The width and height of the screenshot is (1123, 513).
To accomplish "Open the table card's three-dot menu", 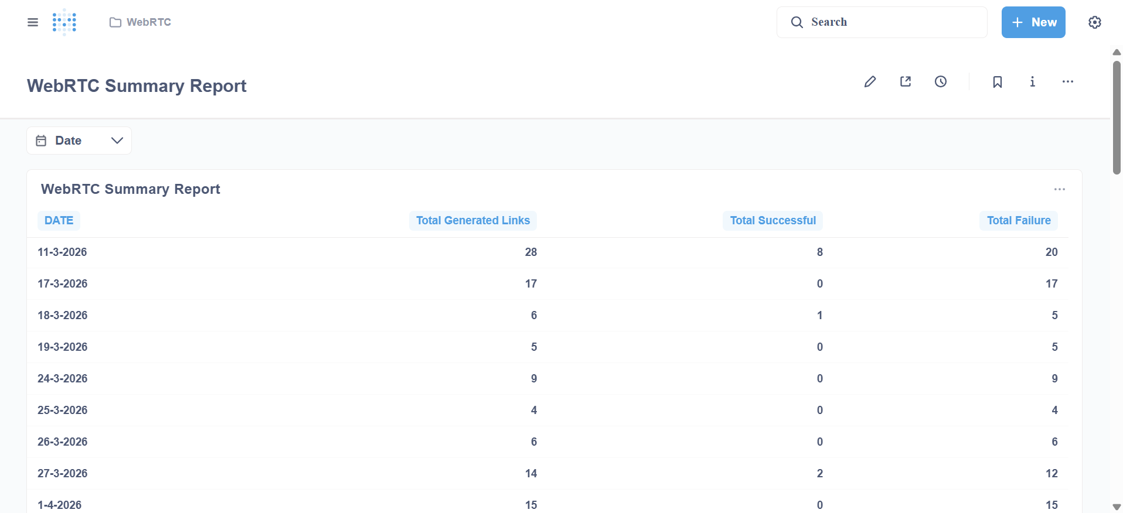I will (1059, 189).
